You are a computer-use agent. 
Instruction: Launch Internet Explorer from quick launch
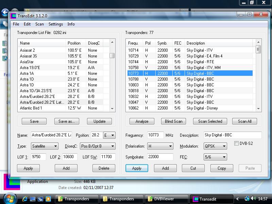pyautogui.click(x=25, y=199)
